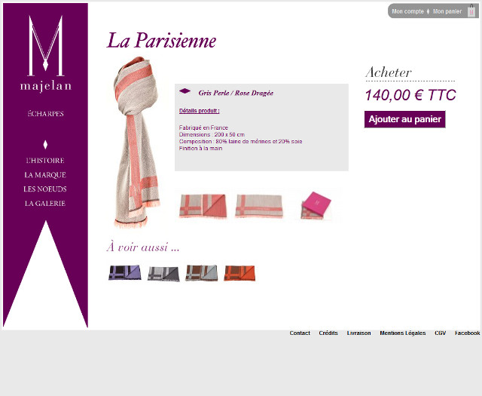Open La Galerie from sidebar
482x396 pixels.
pos(45,203)
